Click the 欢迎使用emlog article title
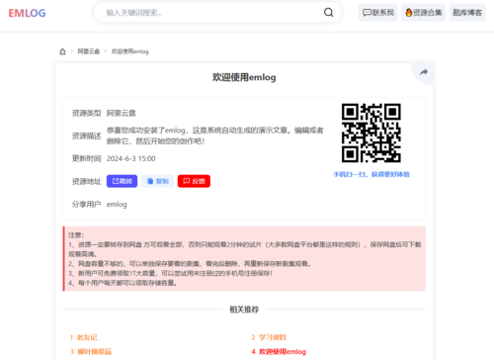Screen dimensions: 494x360 tap(244, 77)
